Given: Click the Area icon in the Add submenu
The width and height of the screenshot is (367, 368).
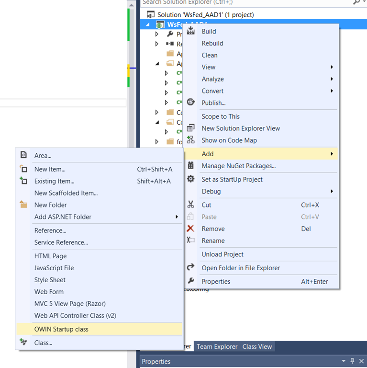Looking at the screenshot, I should click(23, 155).
